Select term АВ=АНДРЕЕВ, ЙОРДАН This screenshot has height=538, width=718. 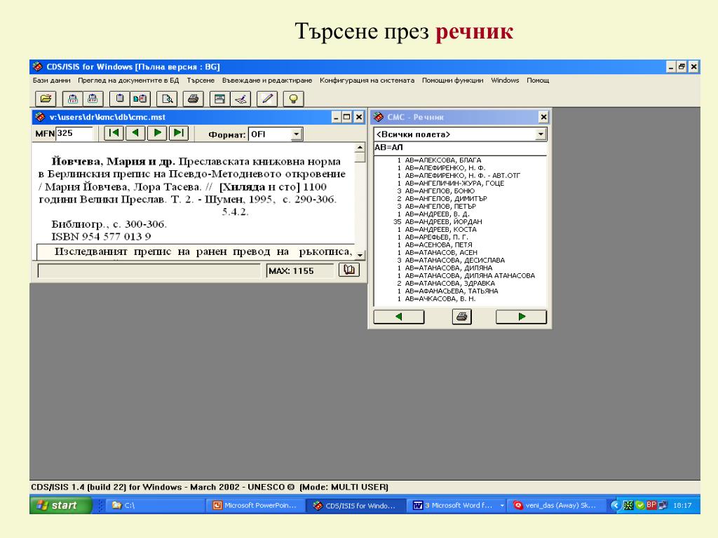(443, 222)
